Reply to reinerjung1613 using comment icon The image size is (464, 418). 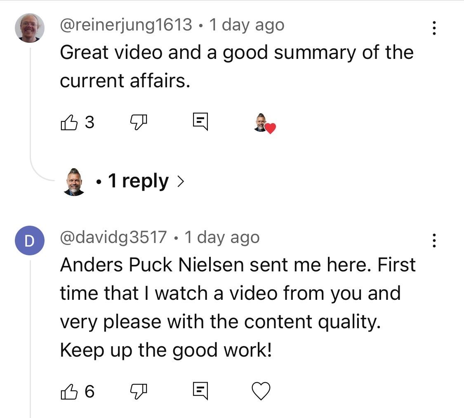[200, 121]
